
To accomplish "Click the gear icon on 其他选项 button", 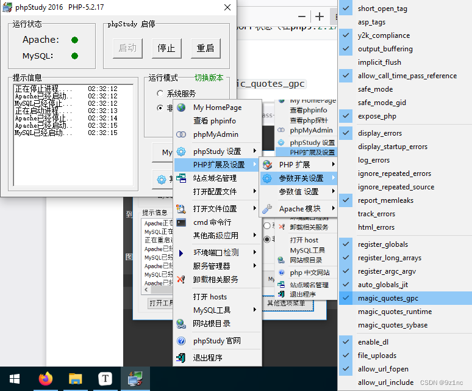I will (x=162, y=180).
